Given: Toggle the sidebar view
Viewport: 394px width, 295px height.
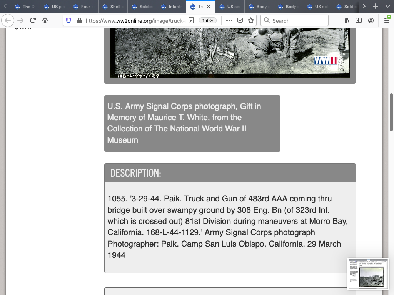Looking at the screenshot, I should [359, 21].
